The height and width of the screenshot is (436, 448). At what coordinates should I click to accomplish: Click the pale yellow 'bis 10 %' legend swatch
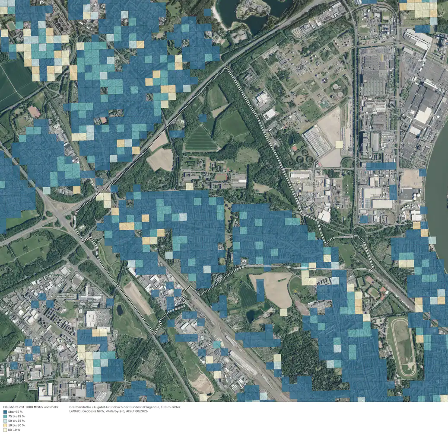point(5,430)
